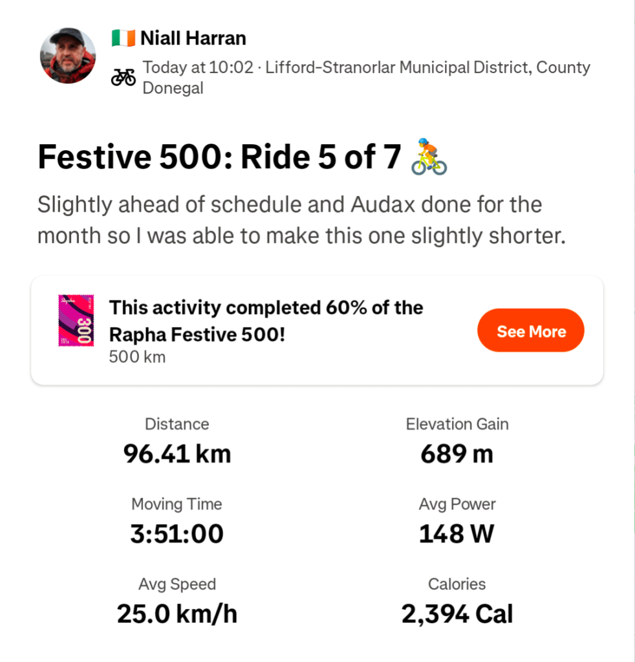Click the 25.0 km/h average speed

[177, 614]
